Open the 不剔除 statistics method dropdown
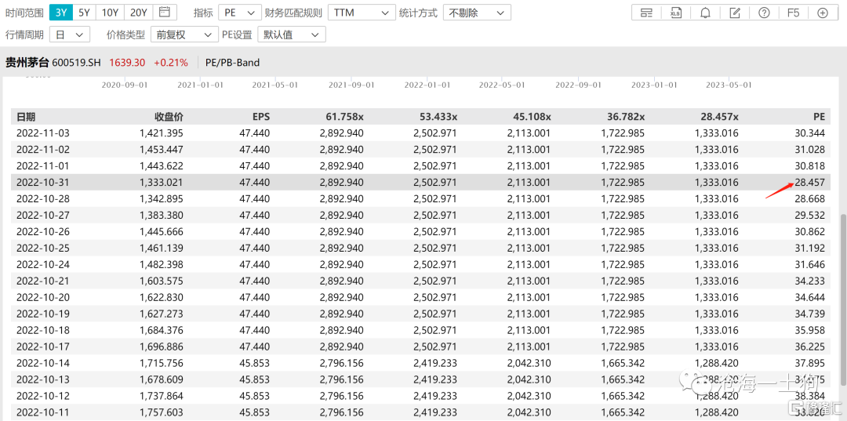 477,13
